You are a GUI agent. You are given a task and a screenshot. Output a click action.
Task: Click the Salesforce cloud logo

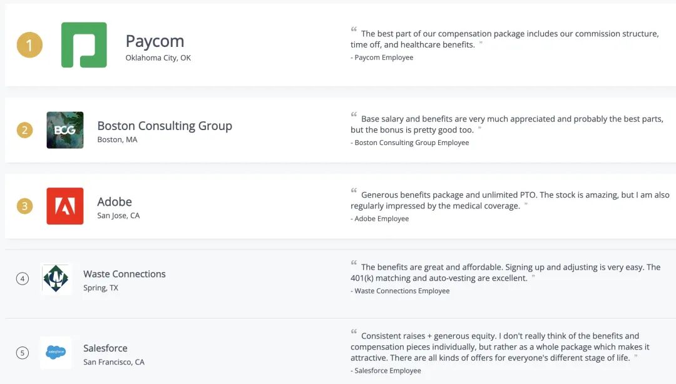pyautogui.click(x=56, y=353)
